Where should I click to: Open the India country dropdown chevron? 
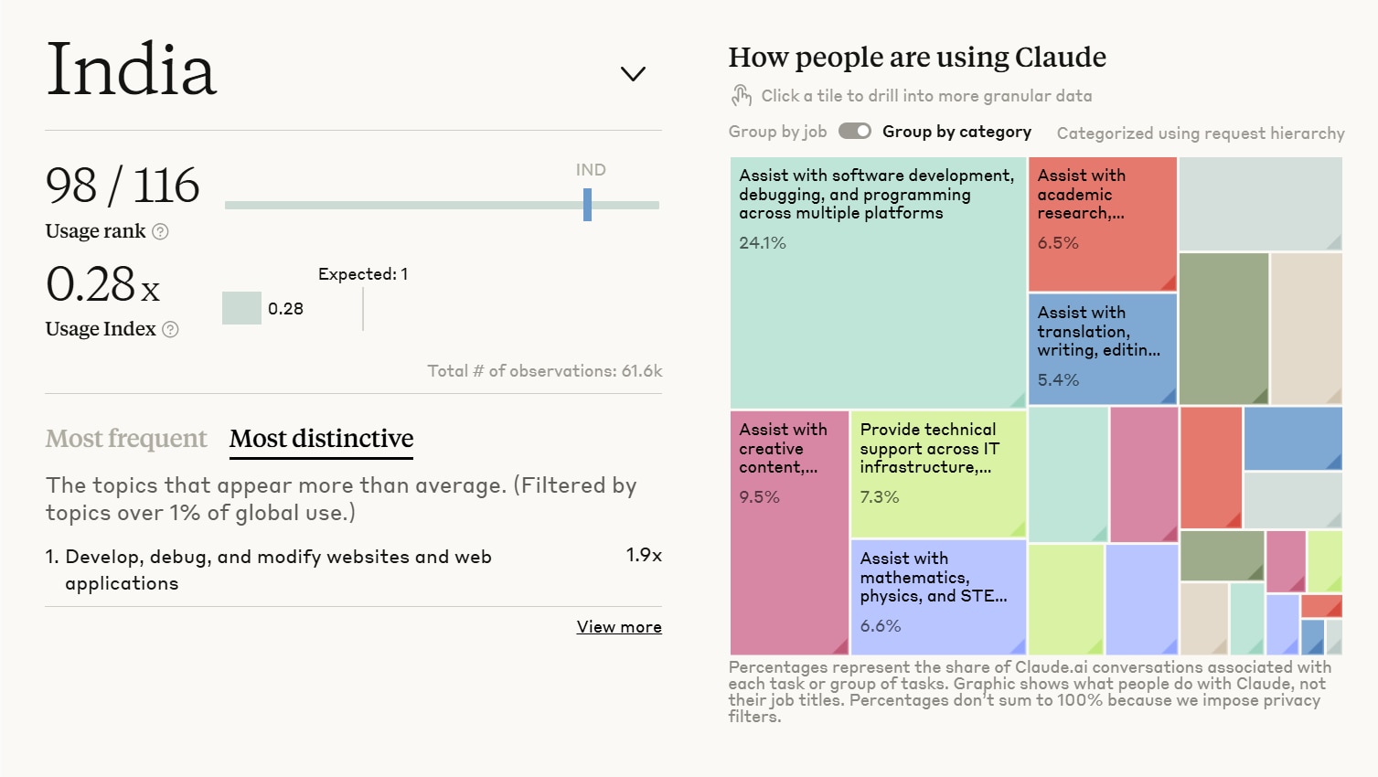point(633,73)
